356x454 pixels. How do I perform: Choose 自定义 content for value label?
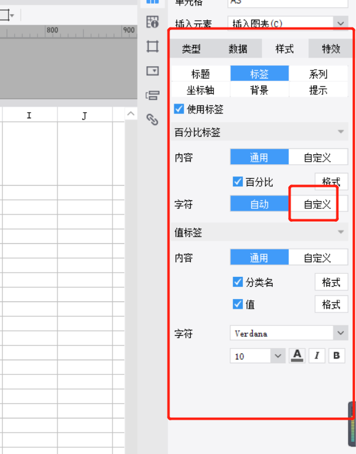[318, 257]
